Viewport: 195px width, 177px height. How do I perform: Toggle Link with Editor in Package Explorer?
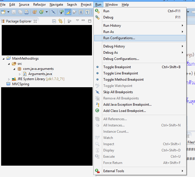pyautogui.click(x=60, y=21)
